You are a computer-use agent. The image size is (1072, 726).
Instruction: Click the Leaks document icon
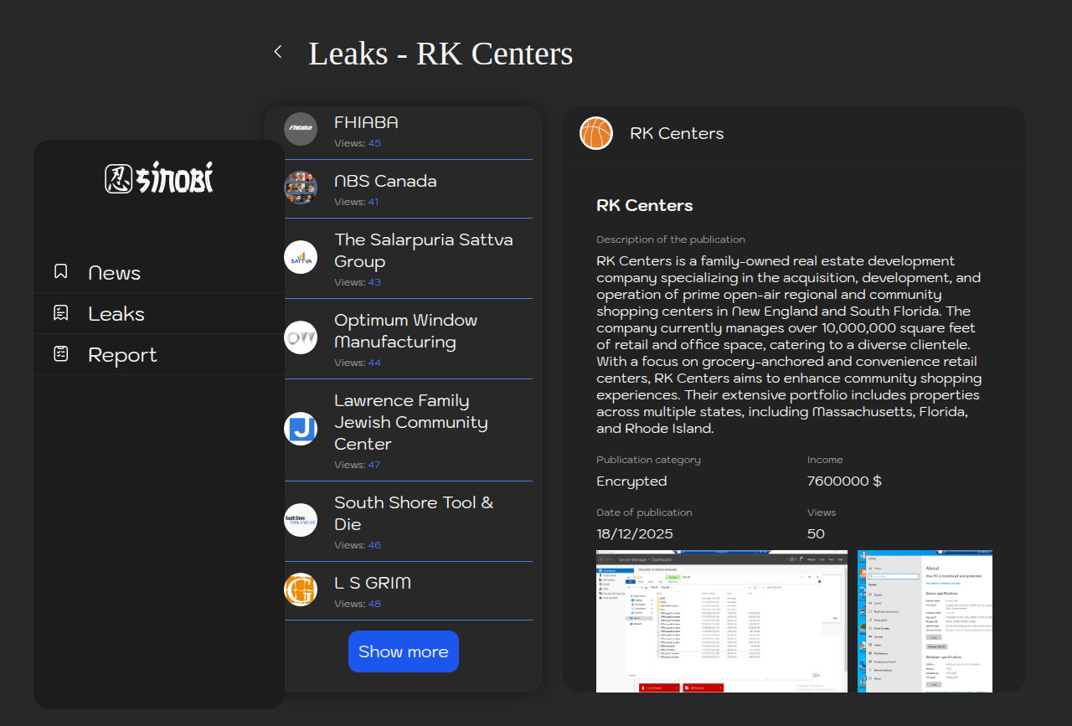tap(61, 313)
